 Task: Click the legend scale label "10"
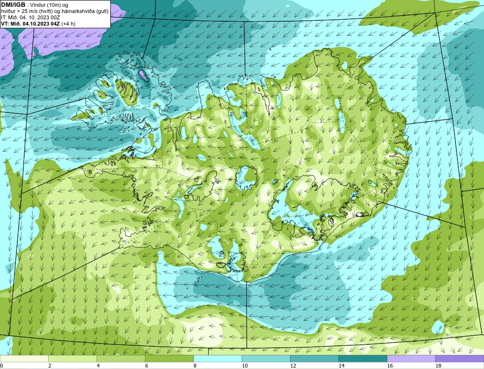pos(244,366)
